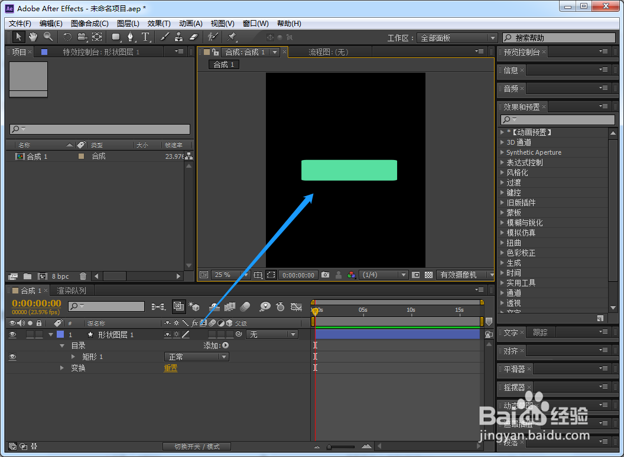The width and height of the screenshot is (624, 457).
Task: Click the 重置 transform reset link
Action: pos(171,368)
